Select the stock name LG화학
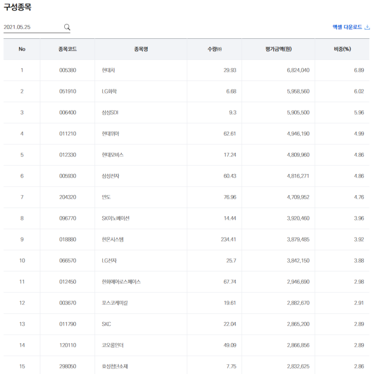This screenshot has height=374, width=371. [x=109, y=92]
